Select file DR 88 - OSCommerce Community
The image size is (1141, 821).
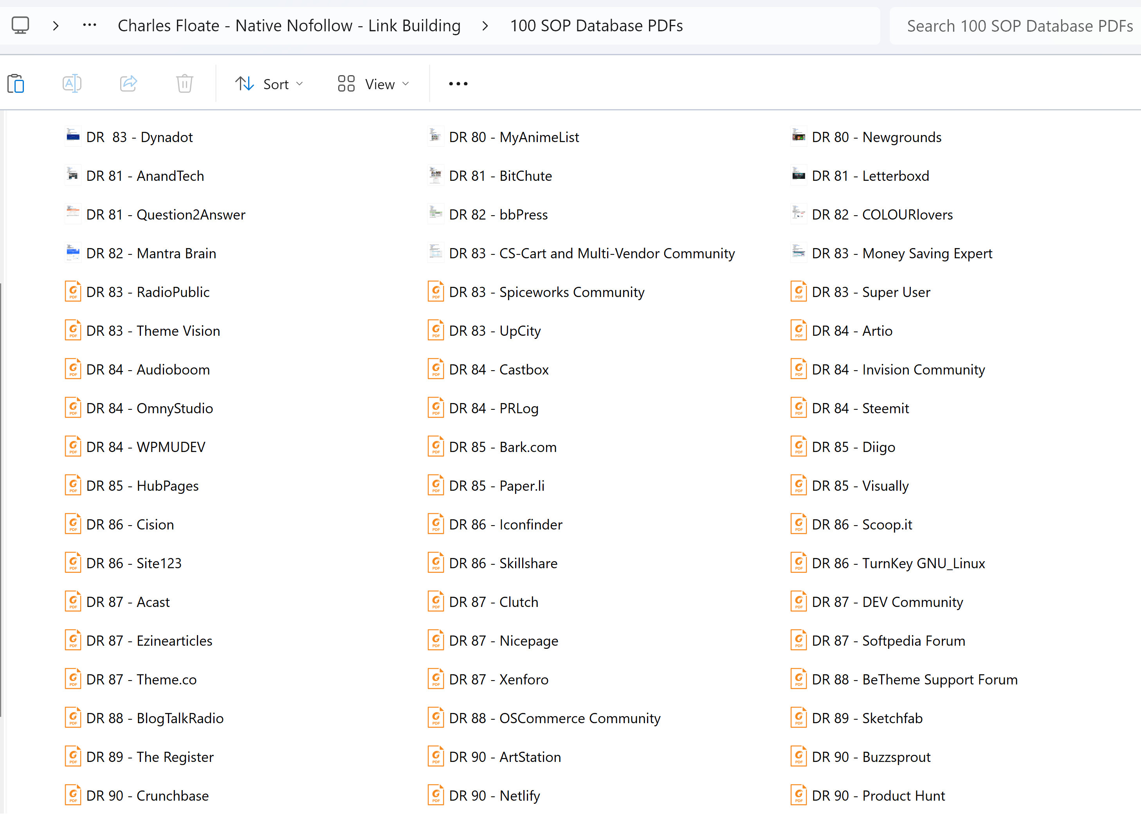[544, 718]
